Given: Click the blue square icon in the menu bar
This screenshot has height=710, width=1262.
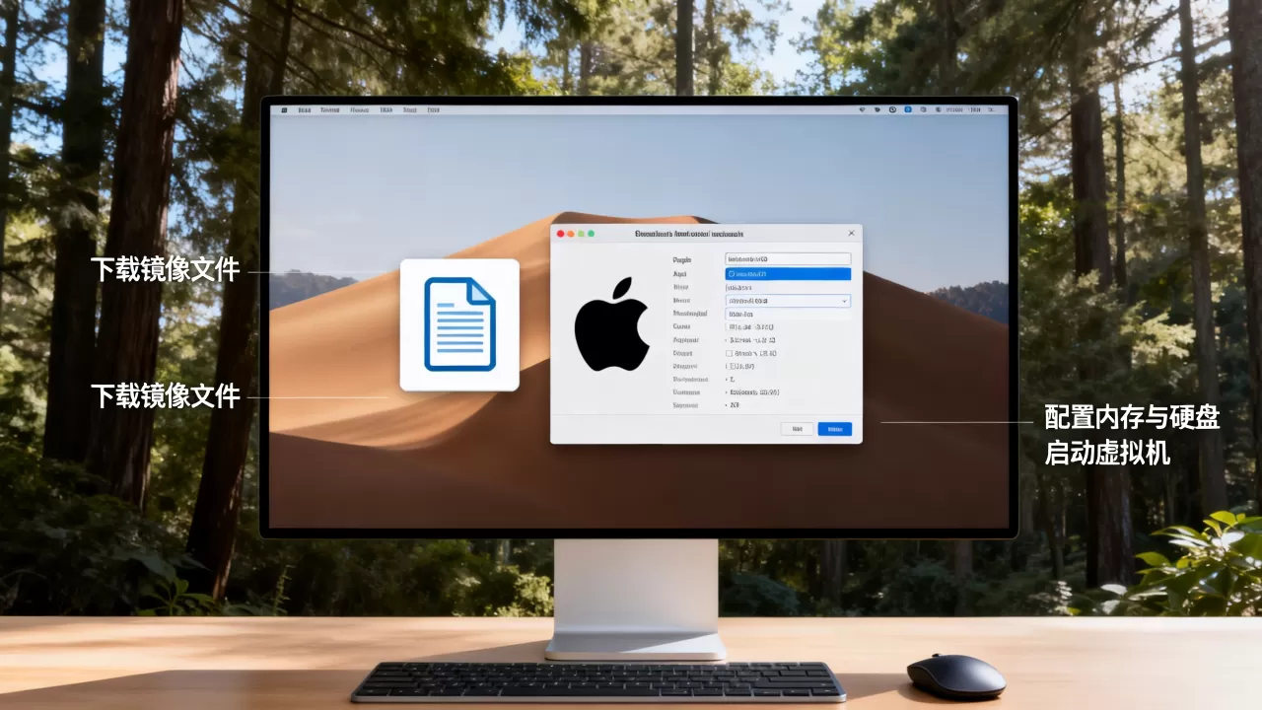Looking at the screenshot, I should [908, 109].
